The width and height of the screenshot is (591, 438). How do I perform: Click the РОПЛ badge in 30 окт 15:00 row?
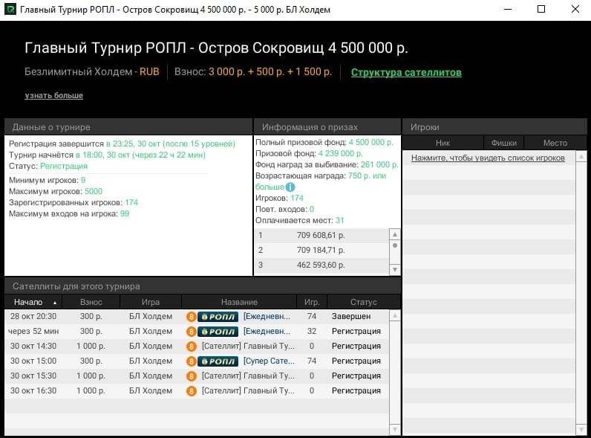[218, 361]
